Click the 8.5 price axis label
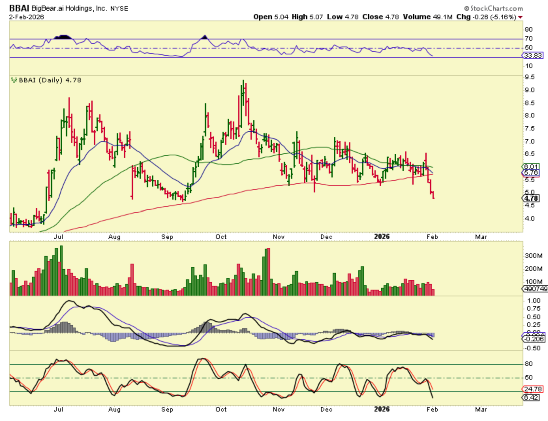548x421 pixels. point(530,103)
